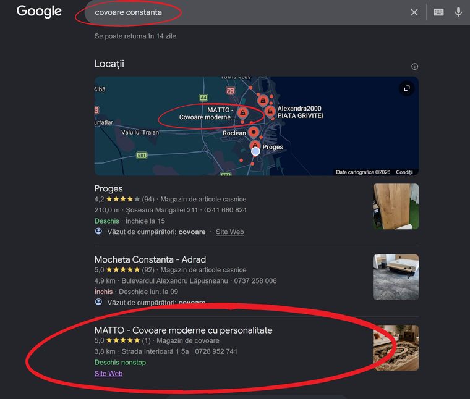Clear the search box with X icon

click(x=414, y=12)
